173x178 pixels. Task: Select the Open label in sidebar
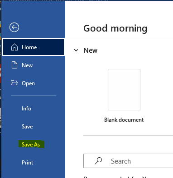click(x=28, y=83)
